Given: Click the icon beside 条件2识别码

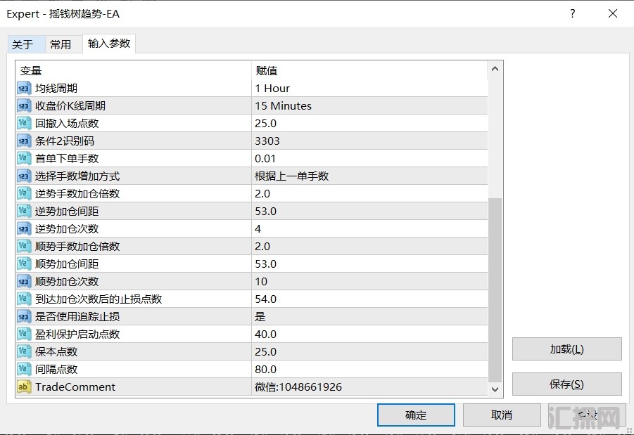Looking at the screenshot, I should [x=24, y=141].
